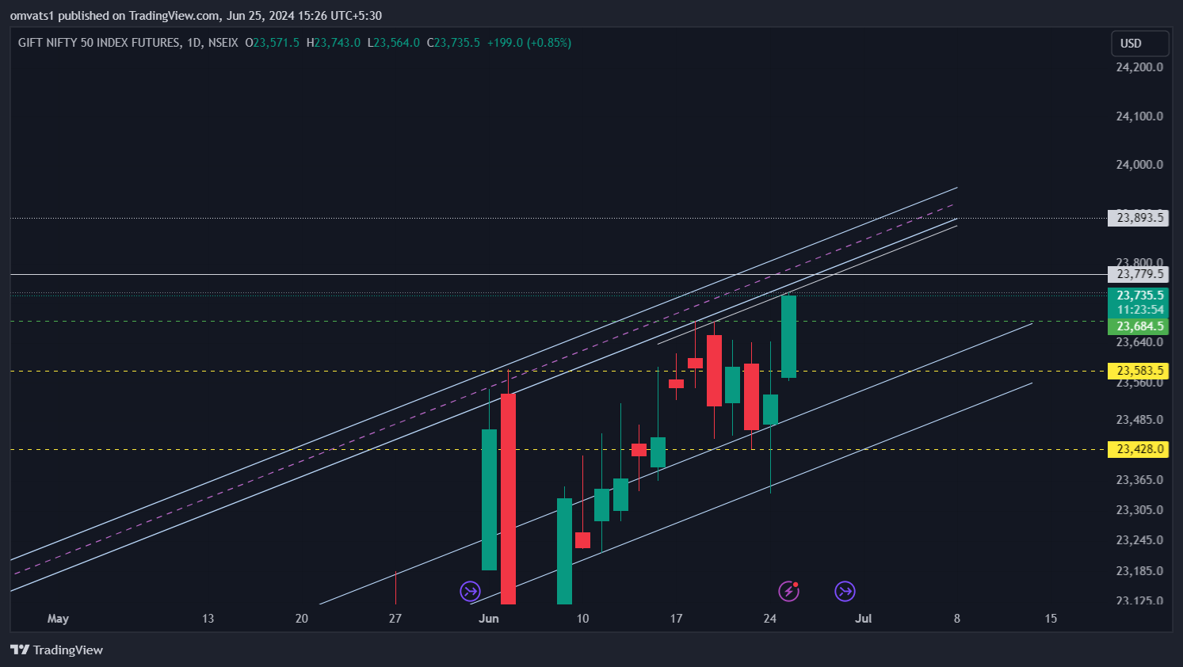1183x667 pixels.
Task: Click the high value H23,743.0
Action: coord(333,43)
